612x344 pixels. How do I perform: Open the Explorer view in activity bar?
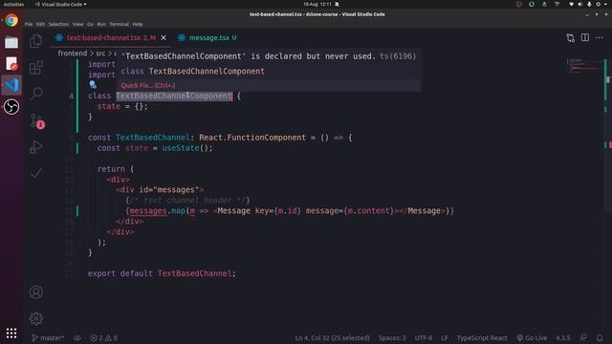point(36,41)
